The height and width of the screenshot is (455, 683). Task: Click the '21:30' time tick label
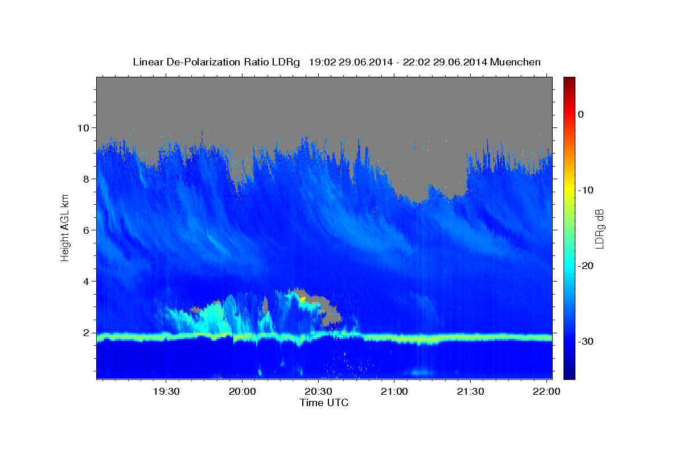[470, 392]
